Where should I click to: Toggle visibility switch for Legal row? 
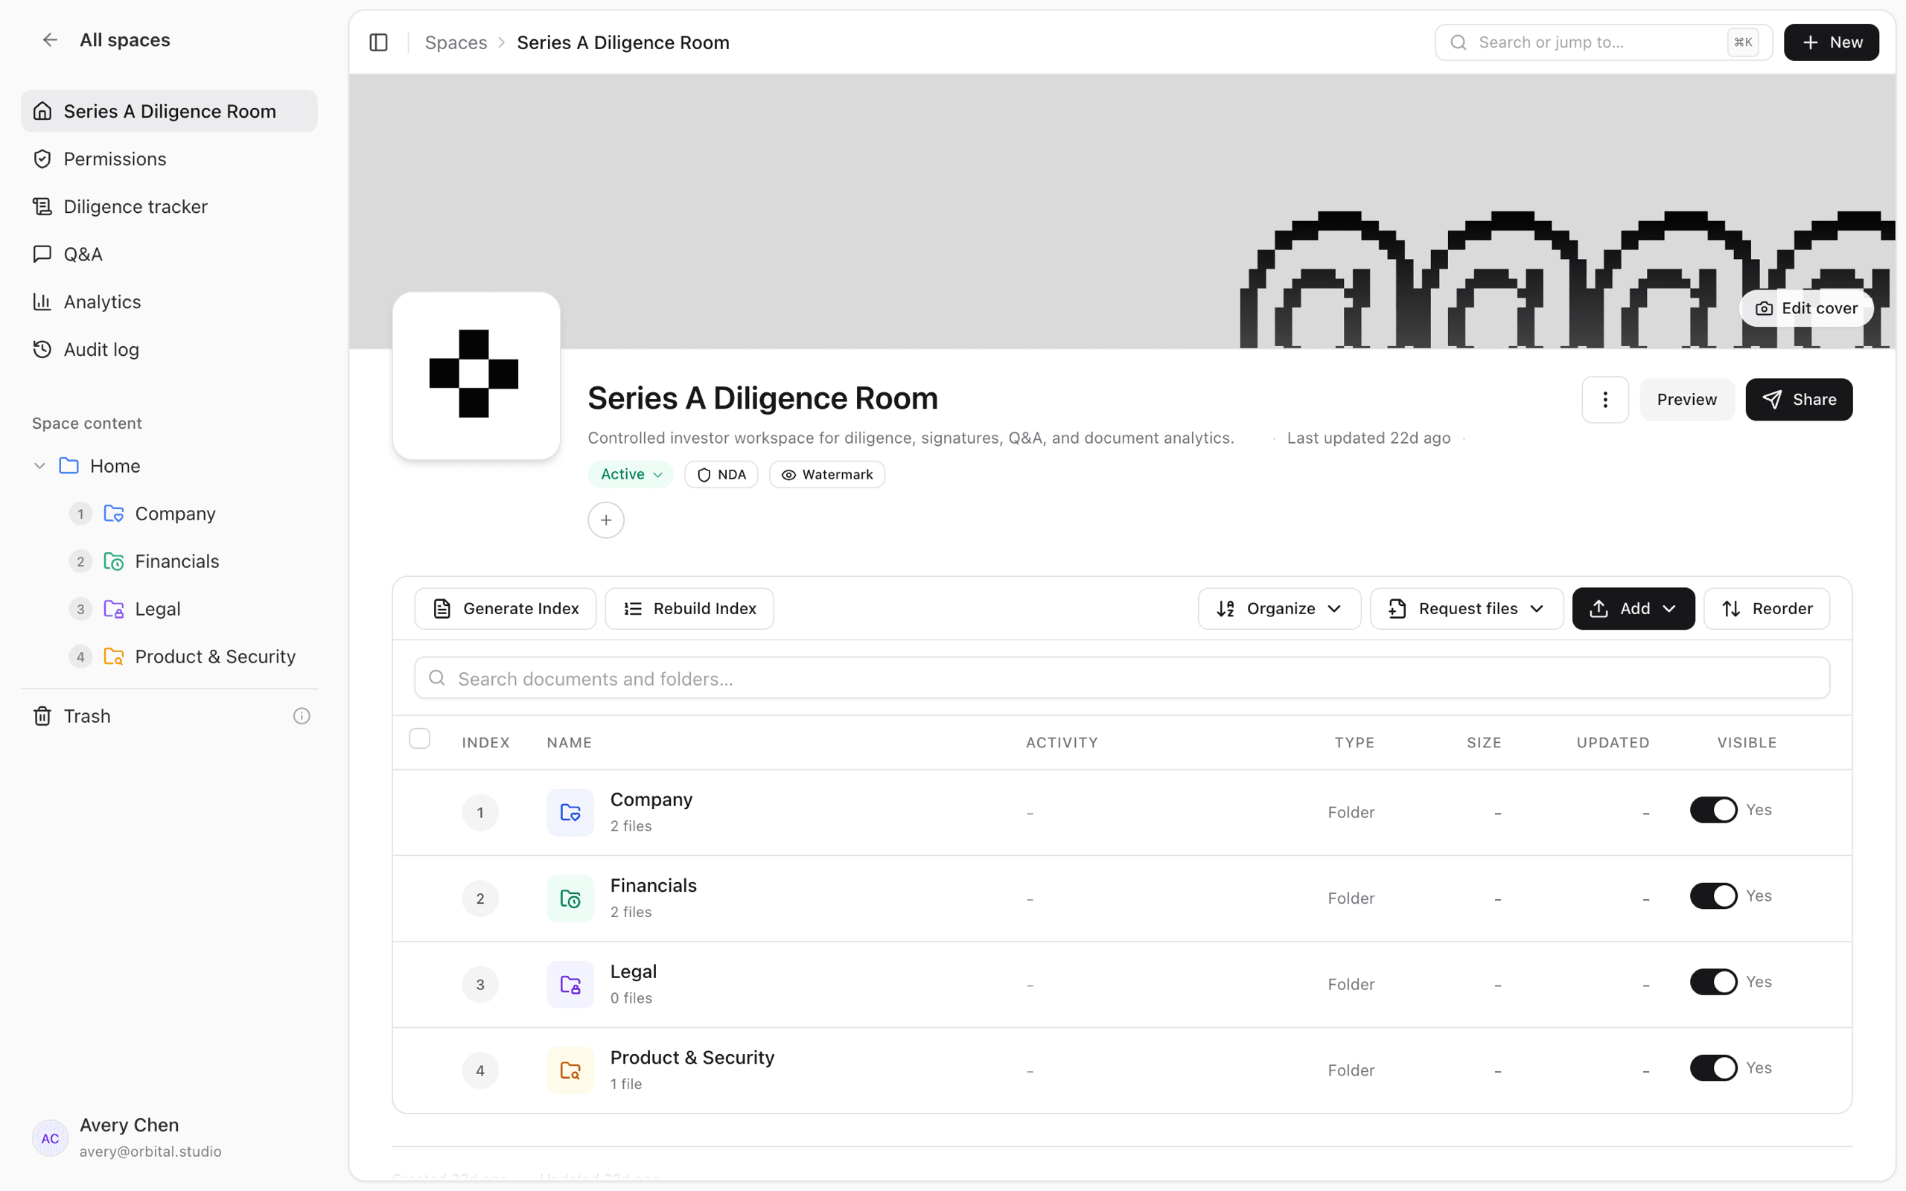(x=1713, y=983)
